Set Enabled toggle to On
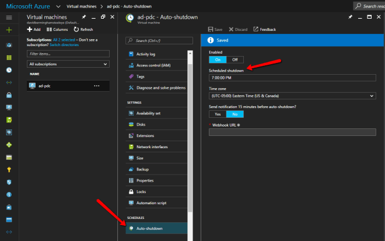The height and width of the screenshot is (241, 385). click(218, 60)
